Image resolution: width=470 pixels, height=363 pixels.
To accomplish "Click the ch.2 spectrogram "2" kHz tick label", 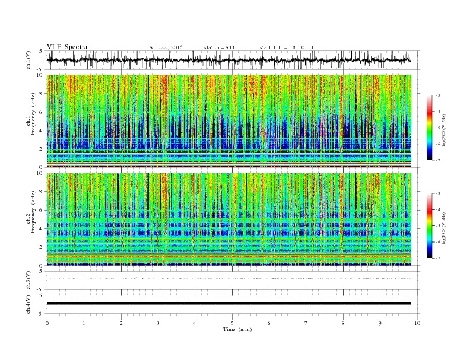I will pyautogui.click(x=41, y=247).
